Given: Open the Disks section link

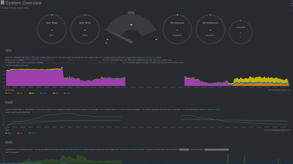Looking at the screenshot, I should 81,150.
